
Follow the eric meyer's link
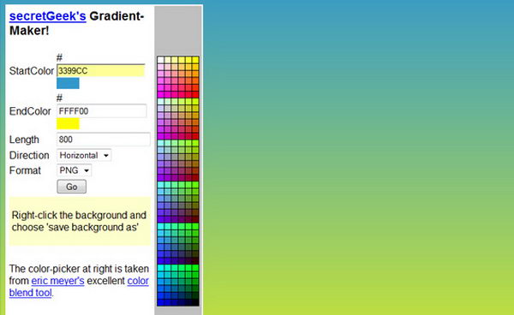pos(57,281)
